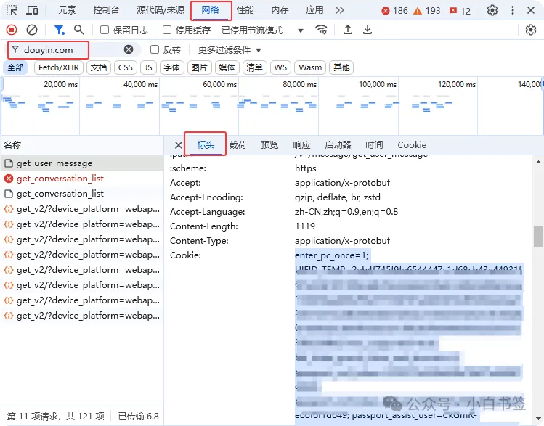Click the 60,000 ms timeline marker

[x=219, y=84]
